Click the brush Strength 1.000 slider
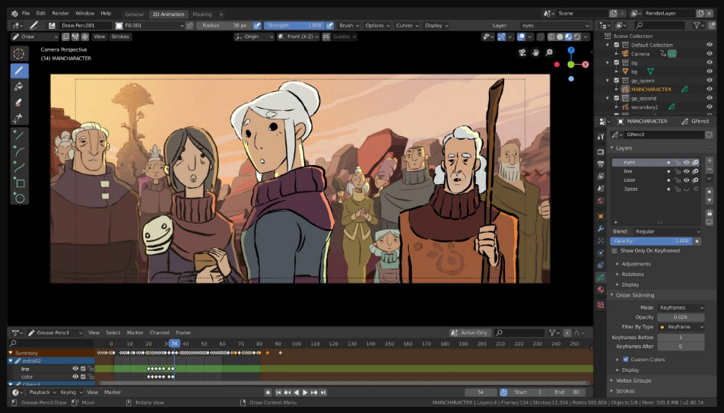This screenshot has width=724, height=413. 294,25
